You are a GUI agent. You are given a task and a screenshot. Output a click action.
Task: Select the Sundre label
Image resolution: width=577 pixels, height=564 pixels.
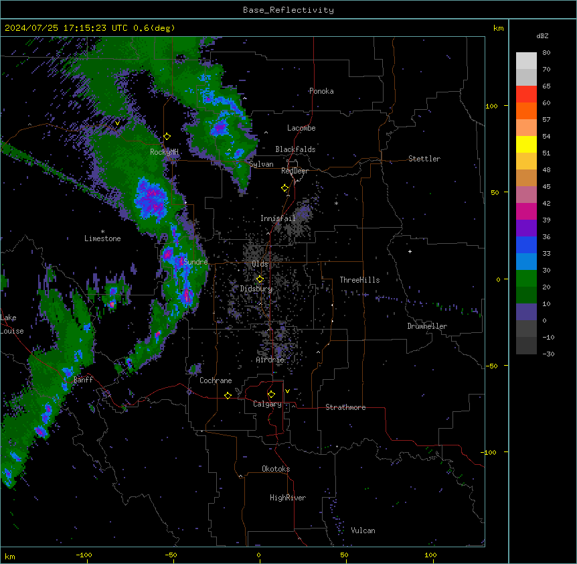[195, 262]
